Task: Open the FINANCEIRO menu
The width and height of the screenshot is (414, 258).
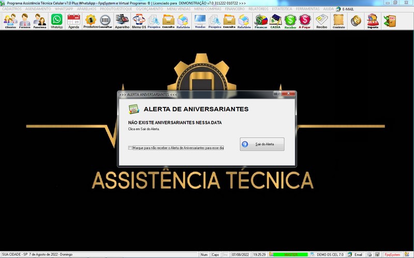Action: click(x=235, y=9)
